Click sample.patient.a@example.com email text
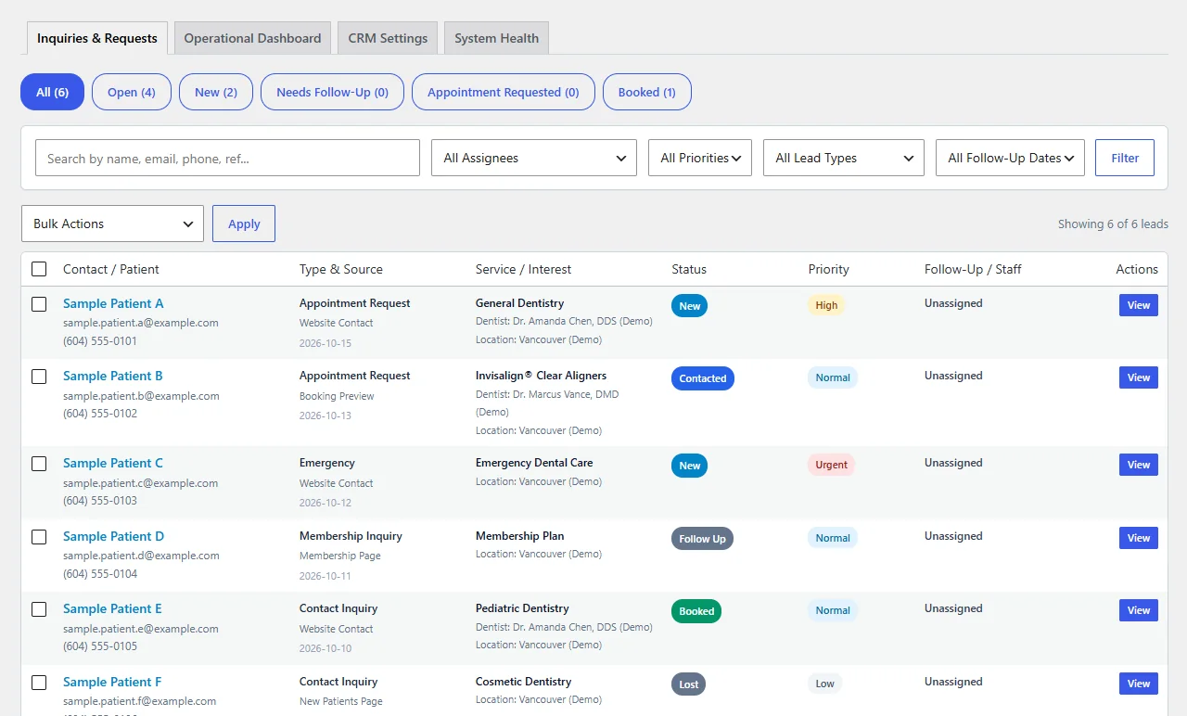The image size is (1187, 716). 141,323
